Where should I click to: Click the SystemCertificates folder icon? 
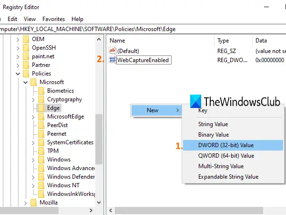41,142
